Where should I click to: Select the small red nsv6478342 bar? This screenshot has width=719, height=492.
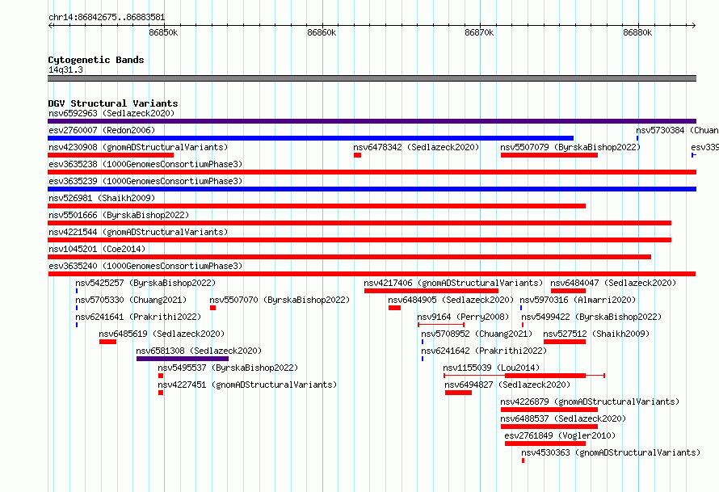pyautogui.click(x=357, y=155)
